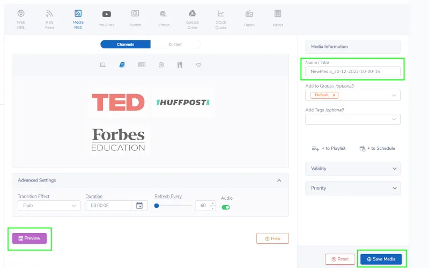Viewport: 429px width, 268px height.
Task: Decrease the Refresh Every value stepper
Action: pos(212,208)
